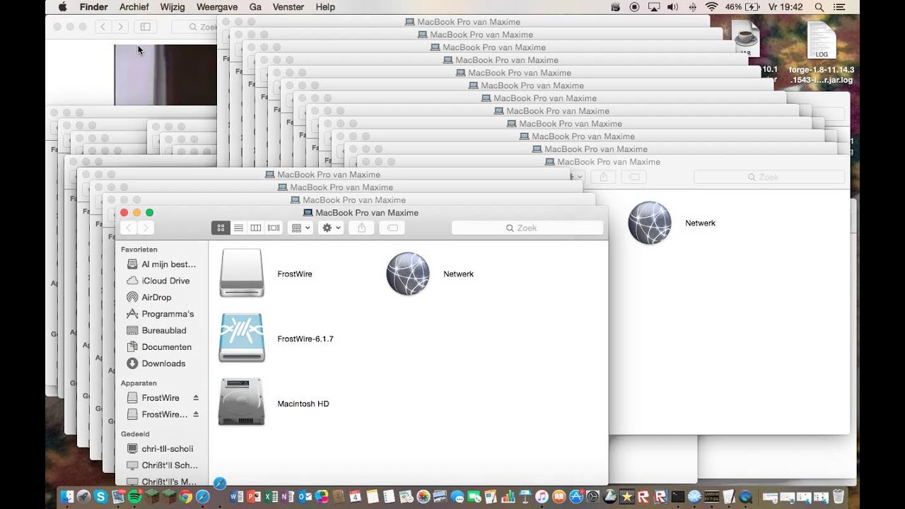Image resolution: width=905 pixels, height=509 pixels.
Task: Select Cover Flow view button
Action: [274, 228]
